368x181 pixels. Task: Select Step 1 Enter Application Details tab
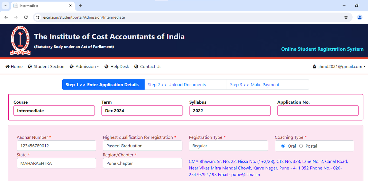click(103, 85)
